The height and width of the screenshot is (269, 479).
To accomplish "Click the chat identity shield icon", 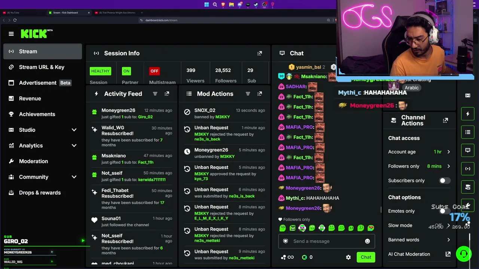I will [x=286, y=241].
